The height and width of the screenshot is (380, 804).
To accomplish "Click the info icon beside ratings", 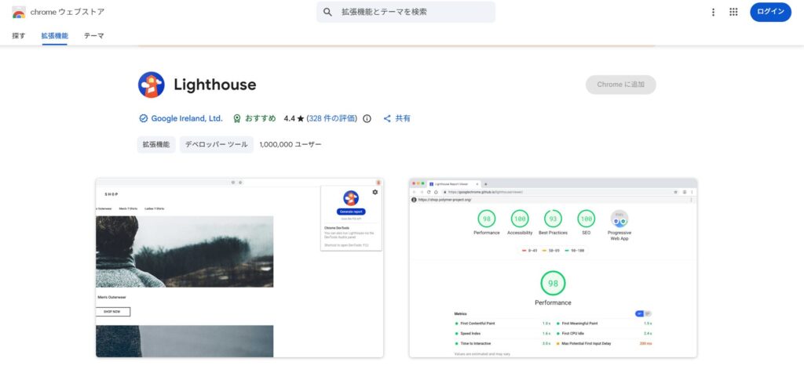I will pyautogui.click(x=367, y=118).
